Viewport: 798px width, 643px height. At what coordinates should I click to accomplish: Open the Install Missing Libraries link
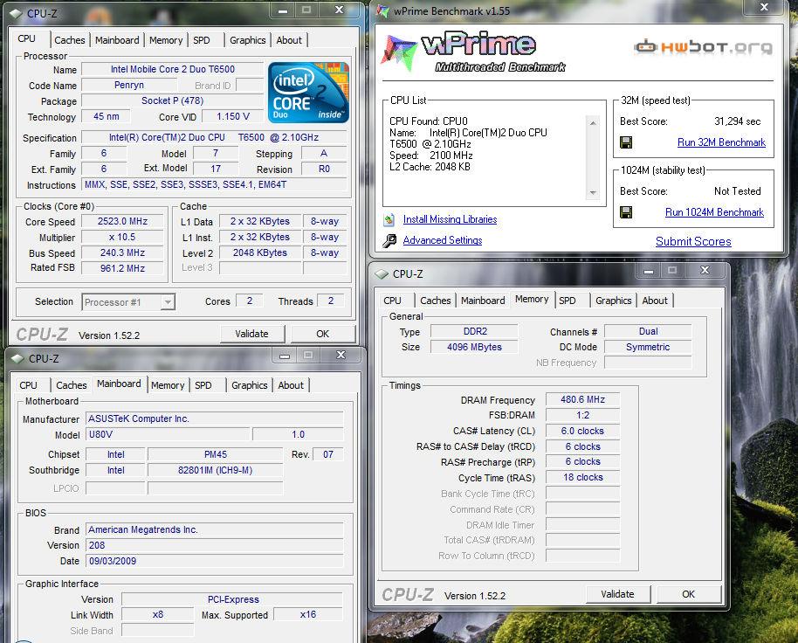(x=450, y=219)
